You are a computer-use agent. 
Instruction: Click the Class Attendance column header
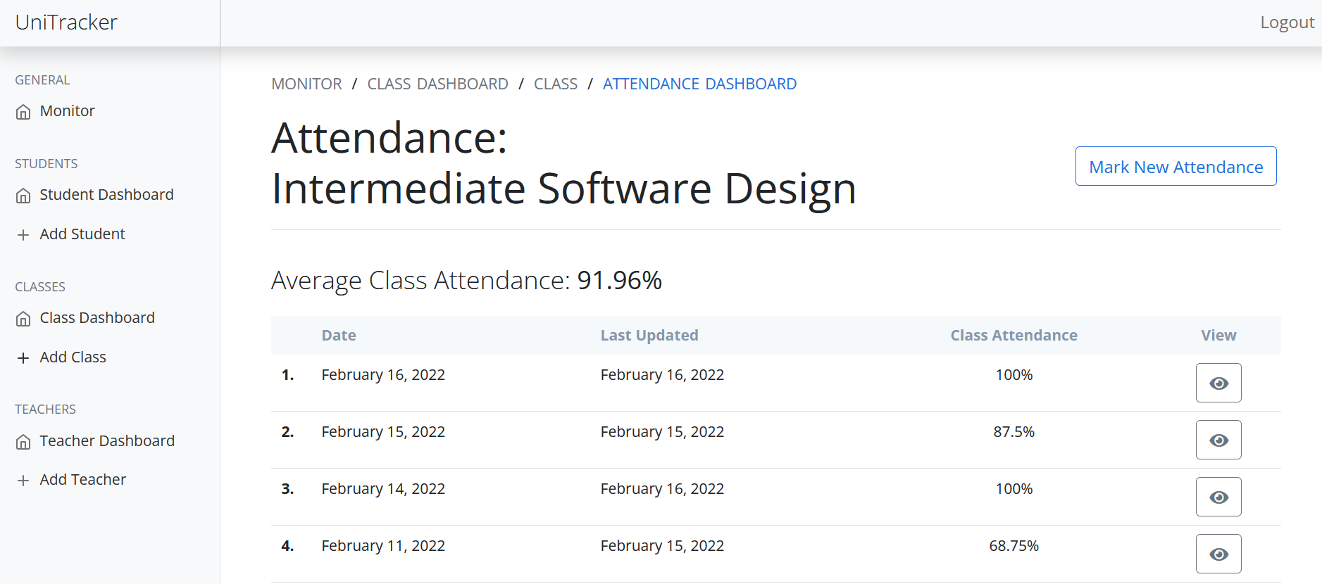(1014, 336)
